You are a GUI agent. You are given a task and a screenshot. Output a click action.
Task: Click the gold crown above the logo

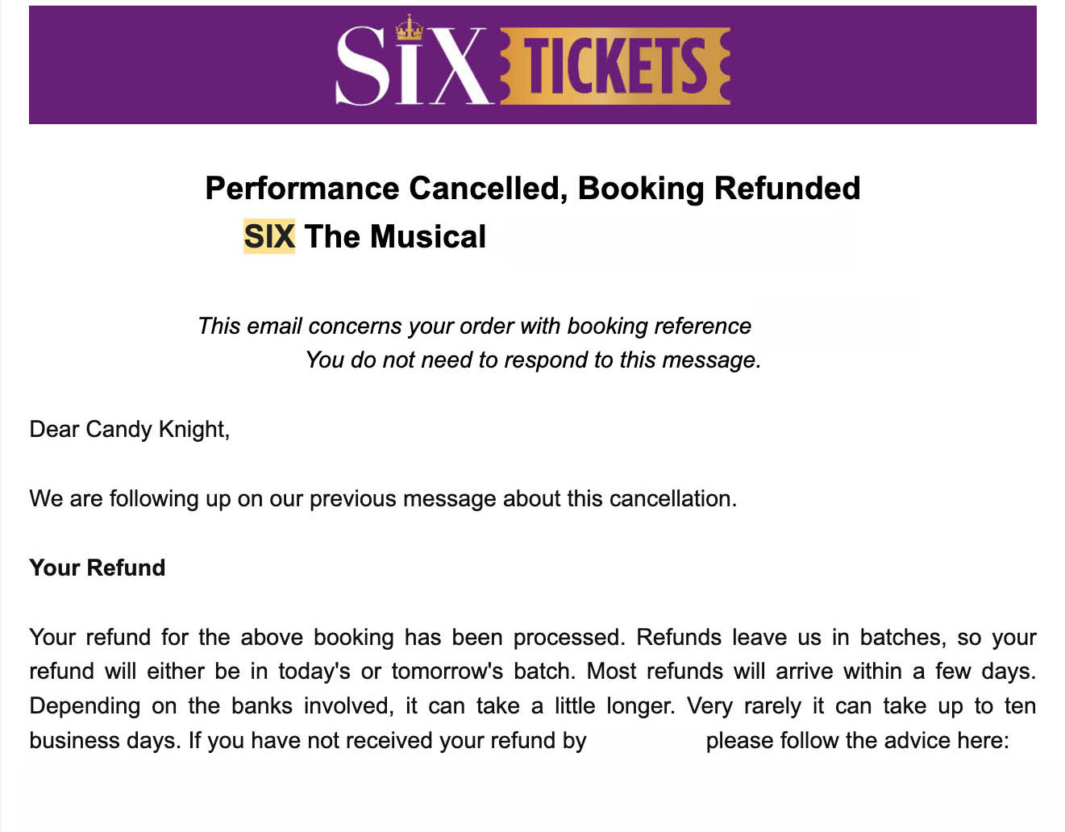pos(410,29)
